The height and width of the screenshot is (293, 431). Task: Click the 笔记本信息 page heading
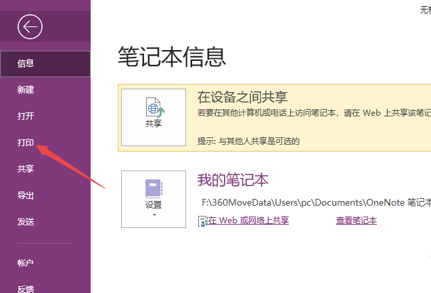pos(172,57)
